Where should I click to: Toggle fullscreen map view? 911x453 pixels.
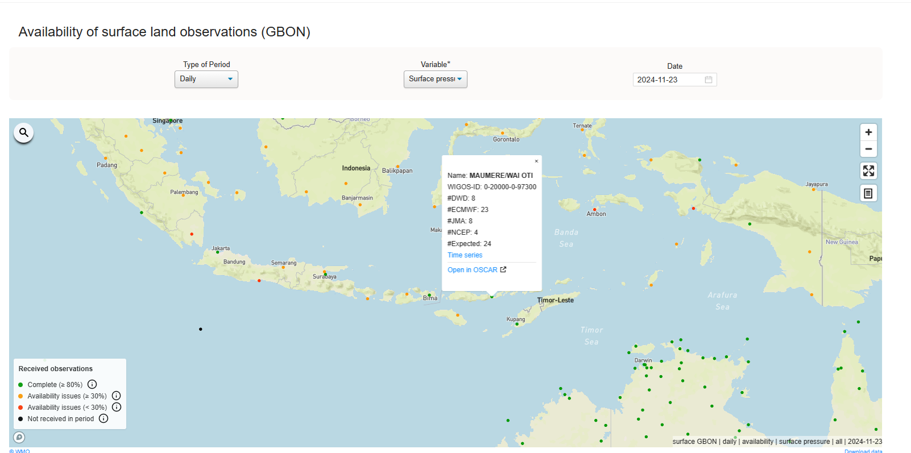(x=868, y=171)
